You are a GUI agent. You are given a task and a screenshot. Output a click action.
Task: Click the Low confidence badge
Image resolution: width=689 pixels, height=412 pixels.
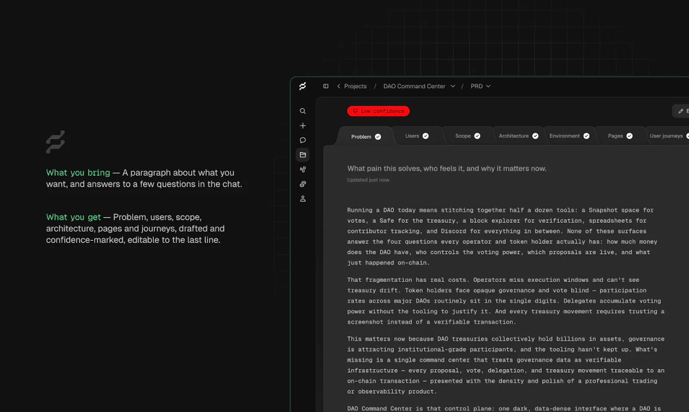point(378,111)
